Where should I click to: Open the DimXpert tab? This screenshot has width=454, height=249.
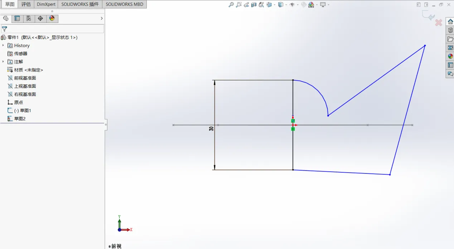[46, 4]
